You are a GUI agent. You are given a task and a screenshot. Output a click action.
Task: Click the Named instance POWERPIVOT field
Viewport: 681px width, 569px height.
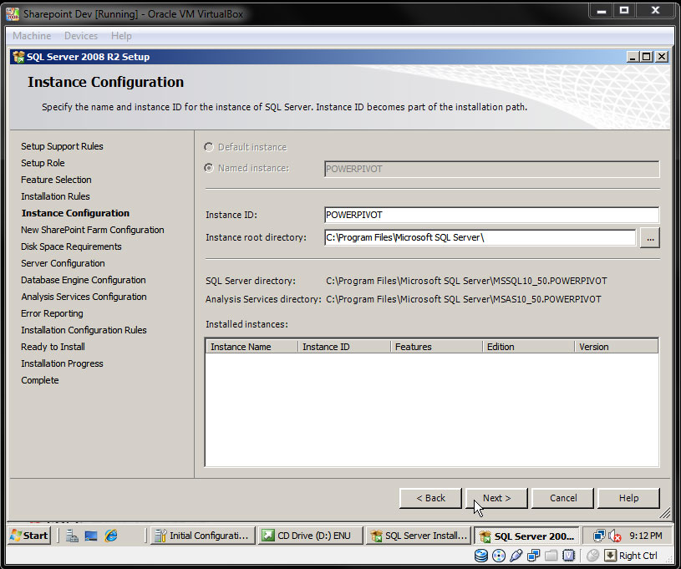pyautogui.click(x=491, y=169)
